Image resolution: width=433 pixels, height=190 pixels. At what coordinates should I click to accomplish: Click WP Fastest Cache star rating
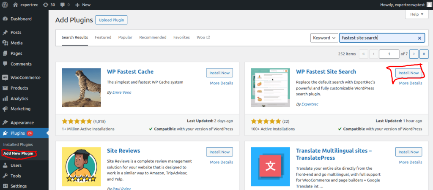click(77, 121)
